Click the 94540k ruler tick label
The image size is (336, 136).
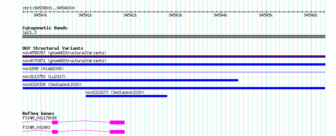tap(40, 15)
